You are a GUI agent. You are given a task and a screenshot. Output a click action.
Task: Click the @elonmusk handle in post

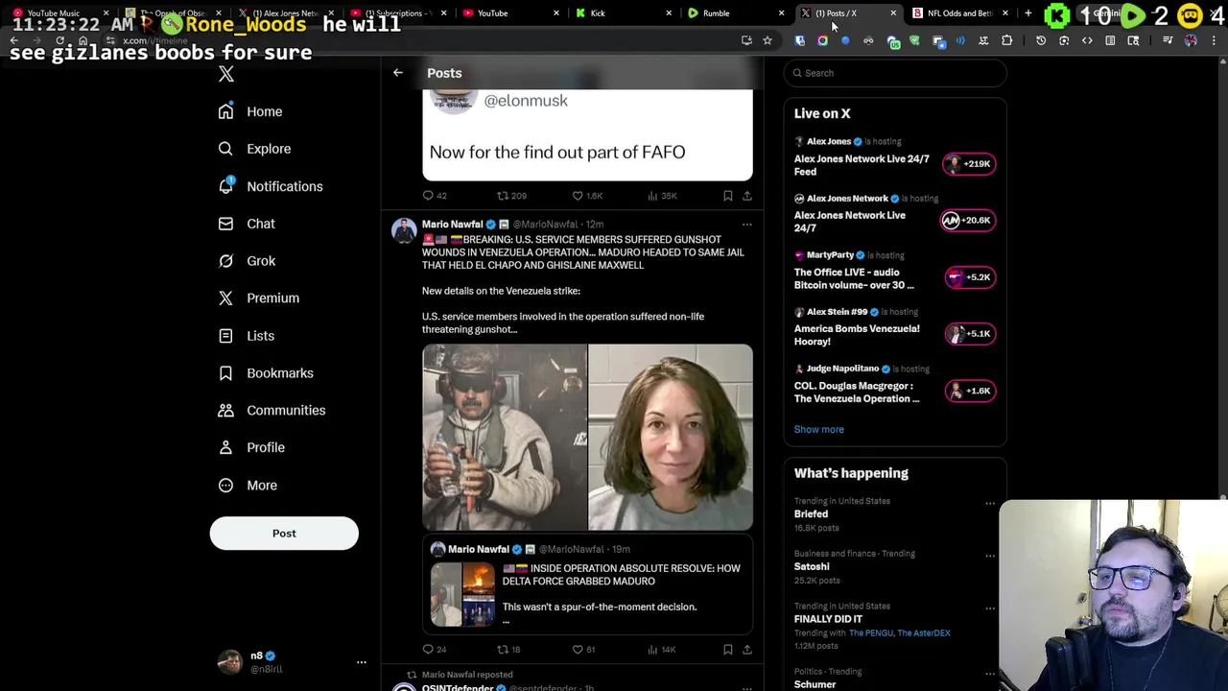(526, 101)
